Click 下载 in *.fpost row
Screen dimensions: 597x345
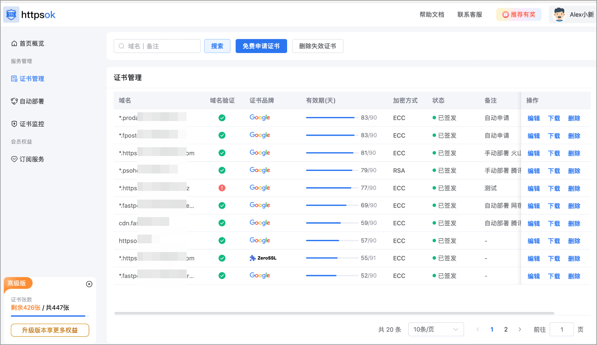pyautogui.click(x=554, y=136)
